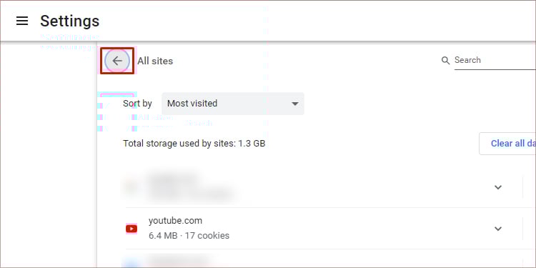This screenshot has height=268, width=536.
Task: Click the YouTube favicon
Action: coord(131,229)
